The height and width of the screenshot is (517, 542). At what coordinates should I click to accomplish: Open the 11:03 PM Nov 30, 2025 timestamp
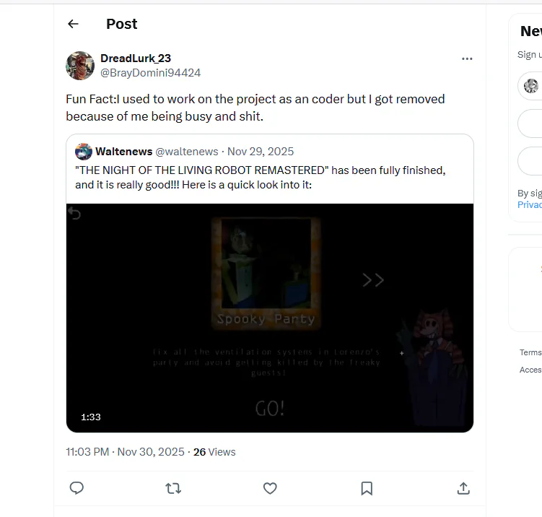click(x=125, y=452)
